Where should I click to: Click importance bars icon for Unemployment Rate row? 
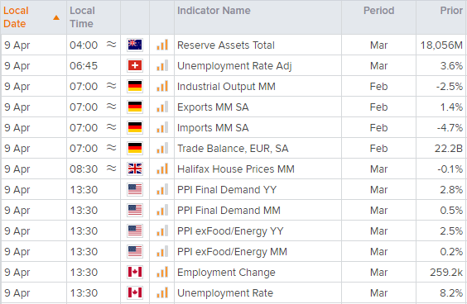(x=162, y=292)
